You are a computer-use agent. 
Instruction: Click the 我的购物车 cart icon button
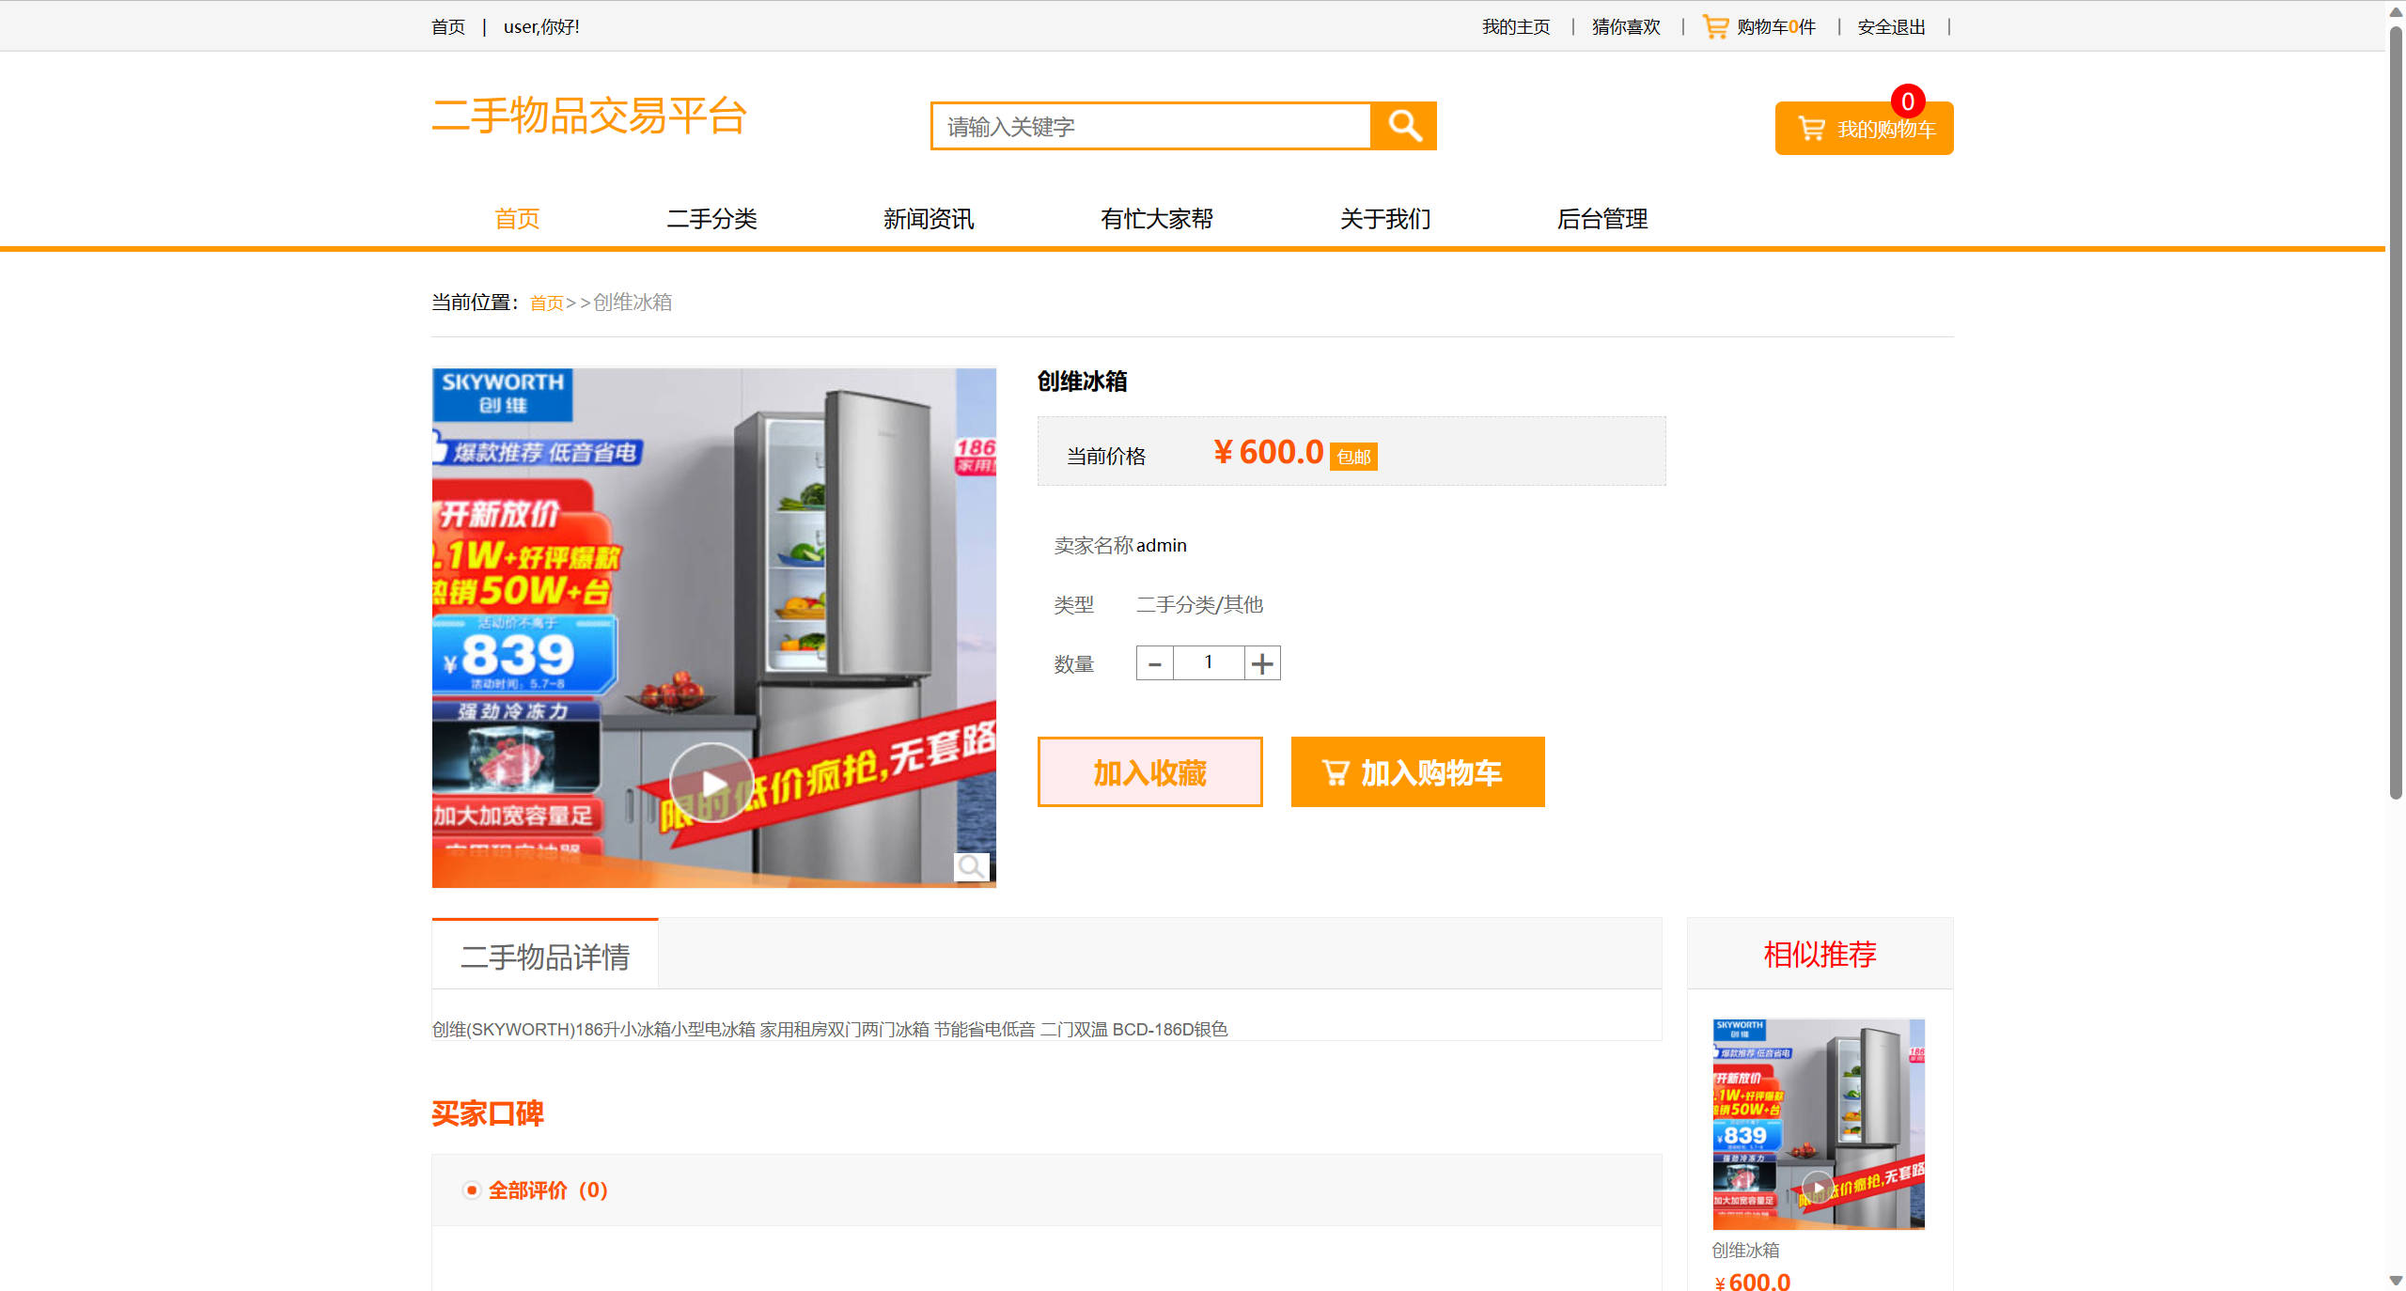point(1811,129)
